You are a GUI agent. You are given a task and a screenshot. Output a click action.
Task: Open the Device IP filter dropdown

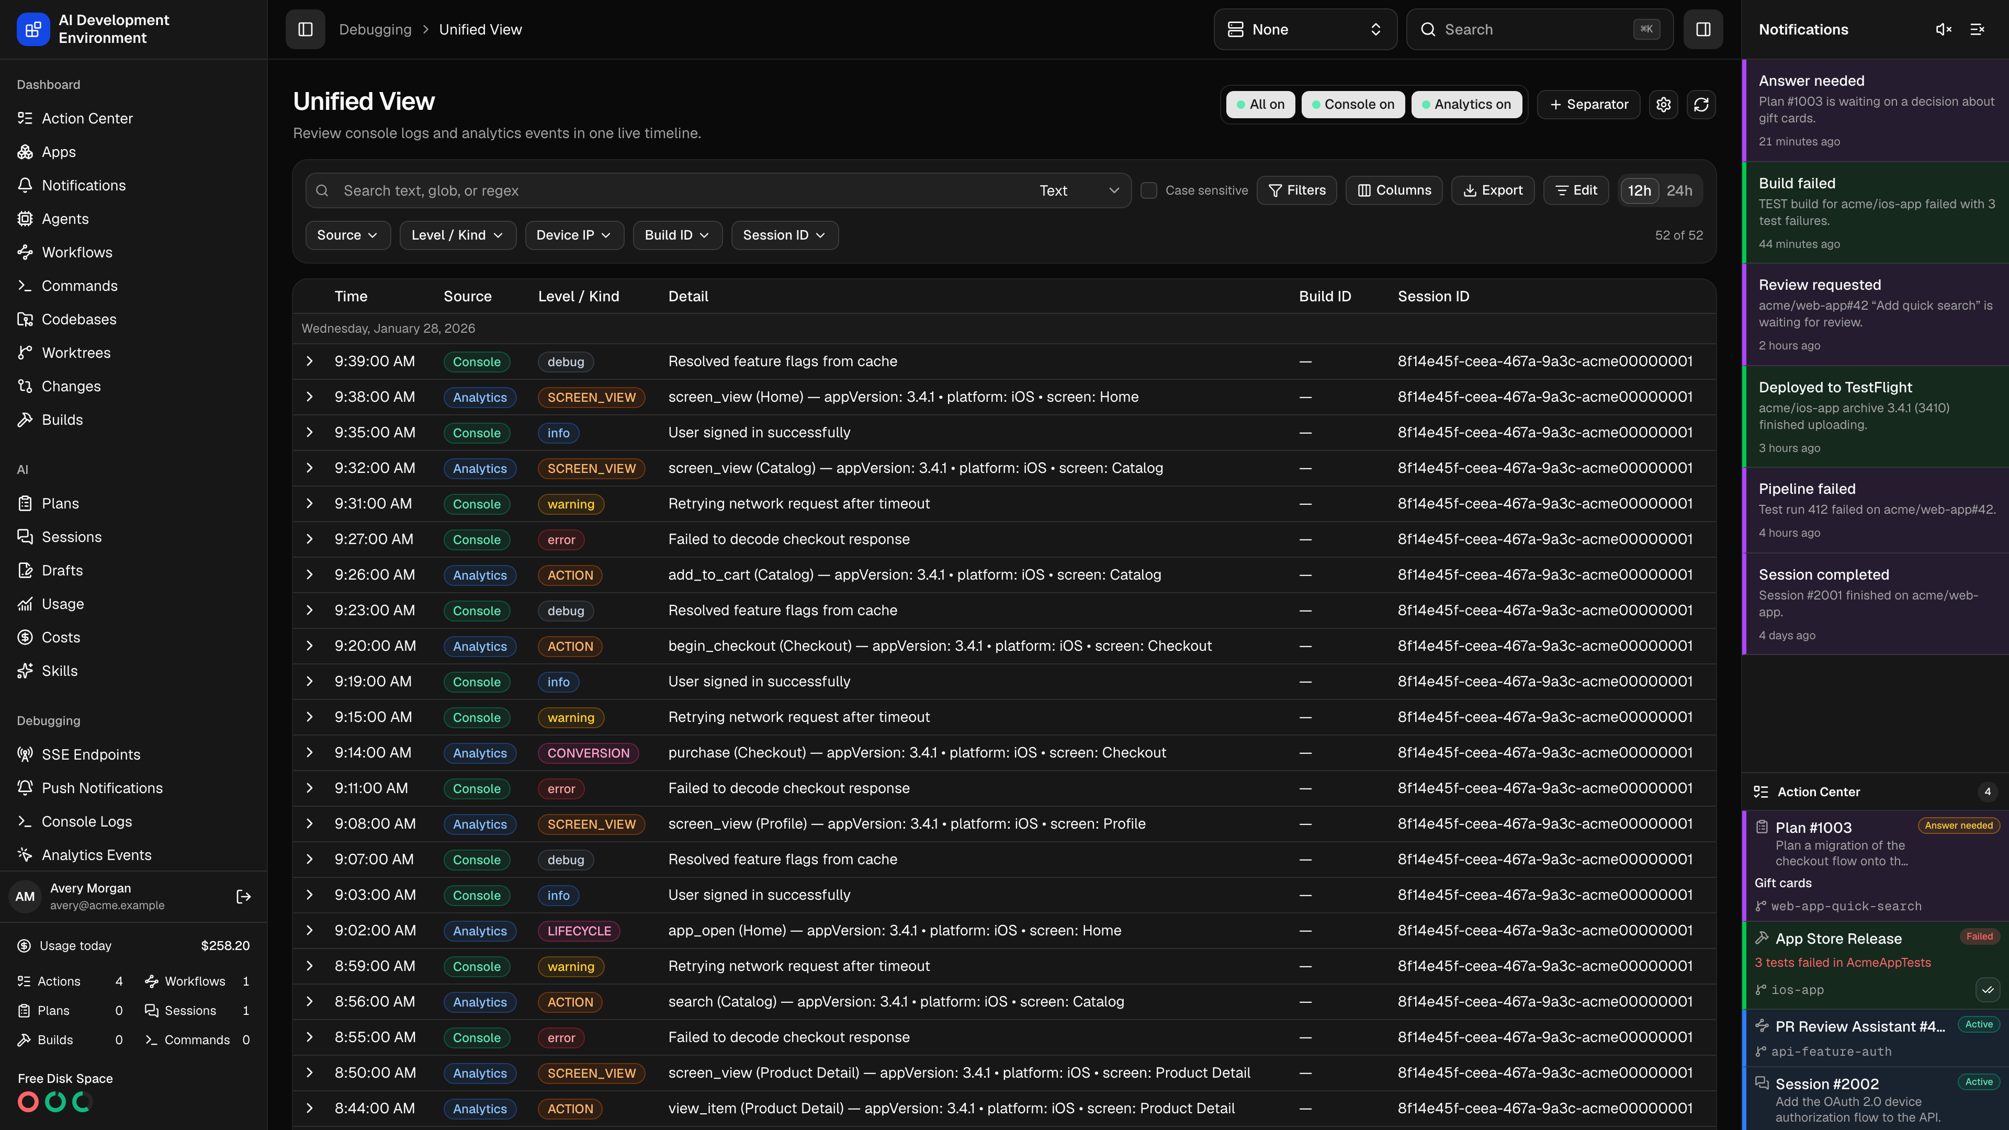point(574,235)
